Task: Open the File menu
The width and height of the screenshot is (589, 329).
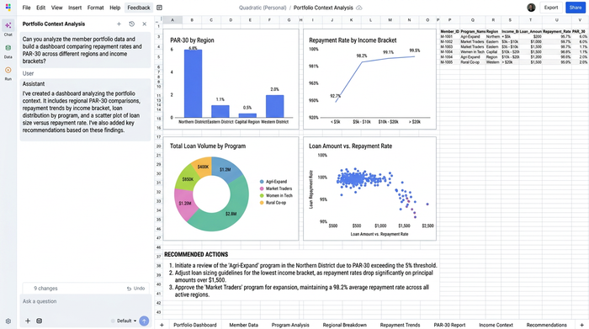Action: 26,8
